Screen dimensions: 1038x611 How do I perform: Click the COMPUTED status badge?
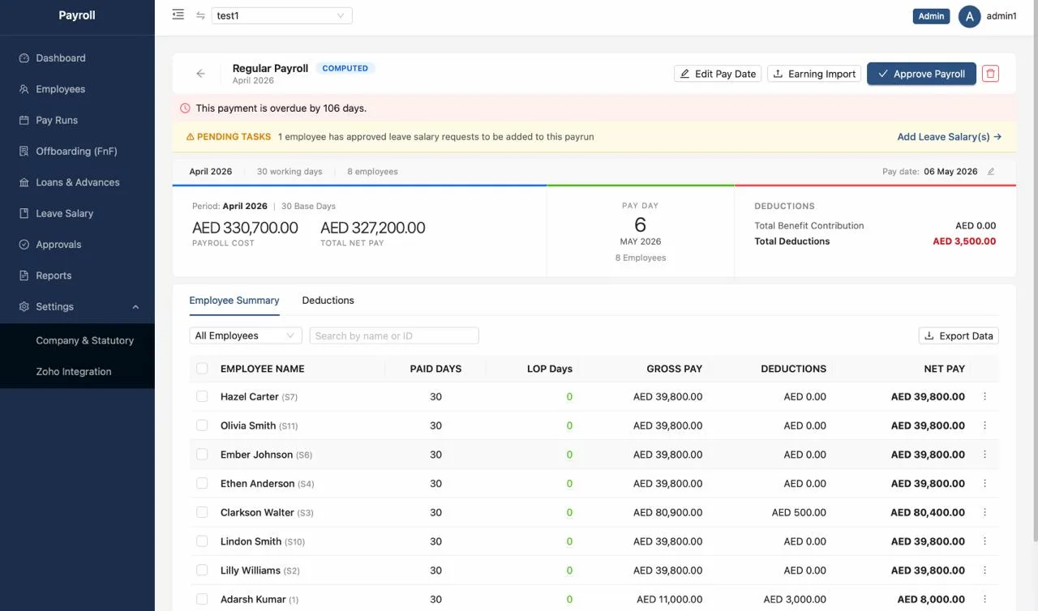[345, 68]
